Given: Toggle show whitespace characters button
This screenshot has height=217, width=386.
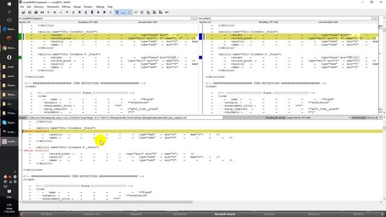Looking at the screenshot, I should click(123, 12).
